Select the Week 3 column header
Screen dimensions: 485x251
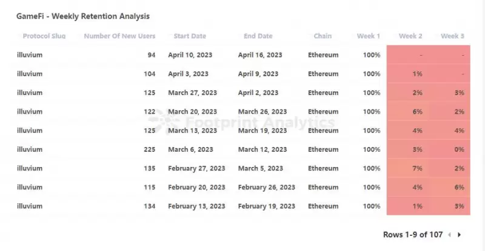pyautogui.click(x=452, y=36)
